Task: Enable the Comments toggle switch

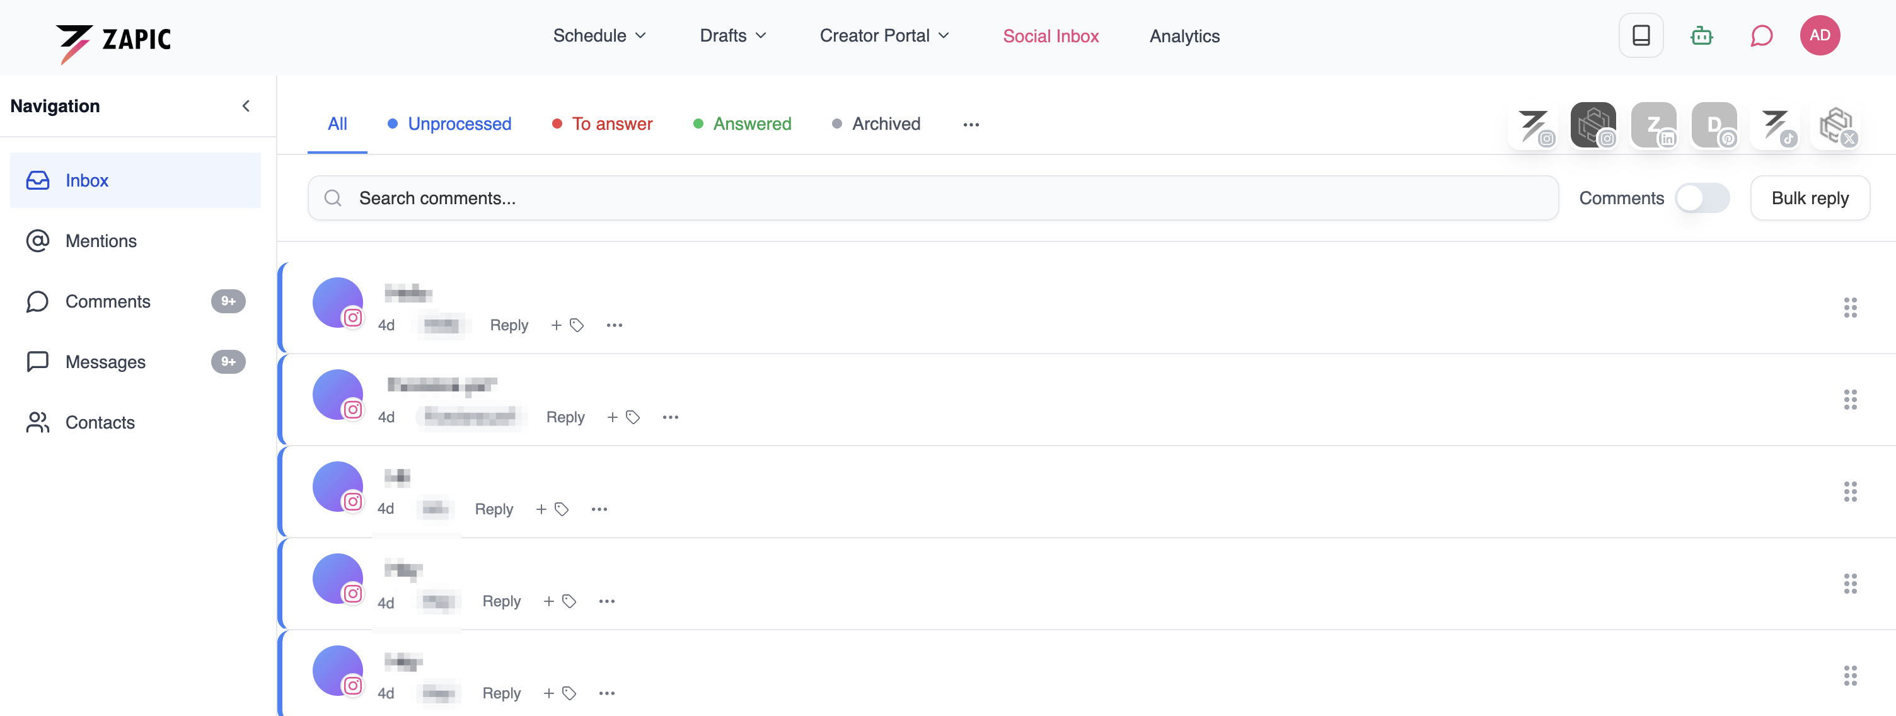Action: (1702, 197)
